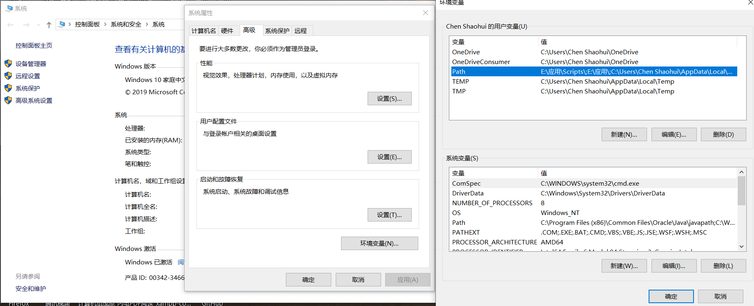Image resolution: width=754 pixels, height=306 pixels.
Task: Select user Path variable row
Action: click(x=594, y=71)
